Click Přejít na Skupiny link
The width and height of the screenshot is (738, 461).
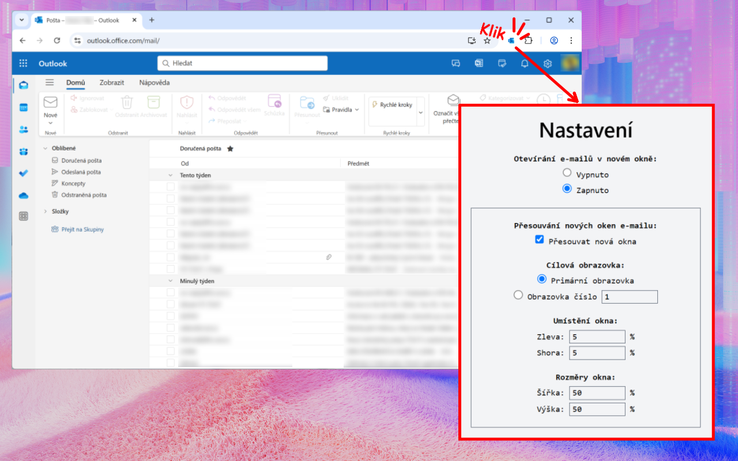pyautogui.click(x=82, y=229)
